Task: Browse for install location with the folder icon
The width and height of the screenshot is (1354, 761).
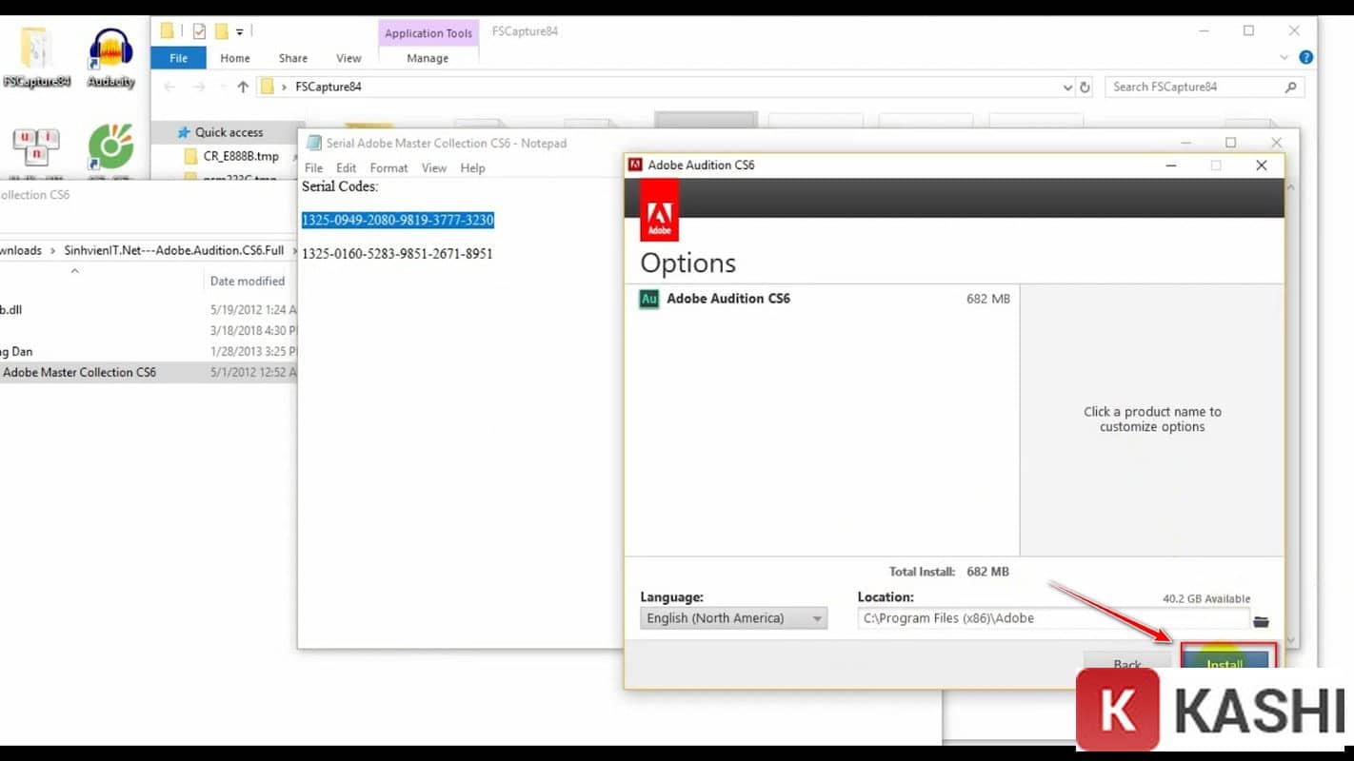Action: [x=1261, y=621]
